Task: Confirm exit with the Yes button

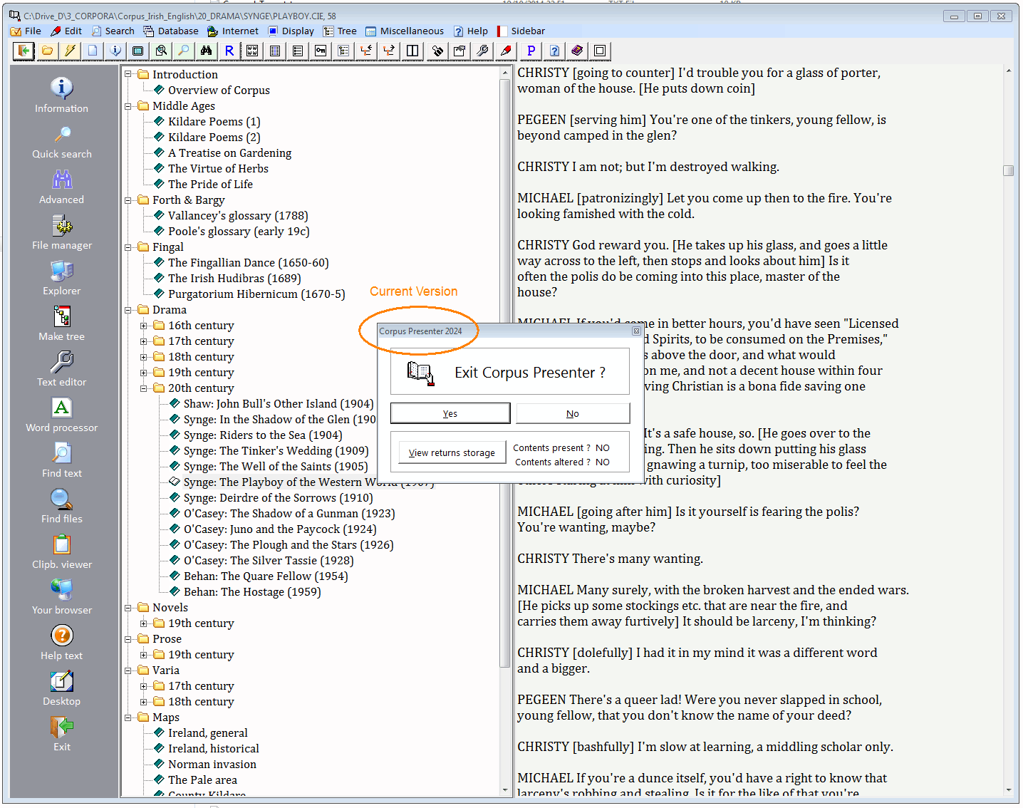Action: (450, 413)
